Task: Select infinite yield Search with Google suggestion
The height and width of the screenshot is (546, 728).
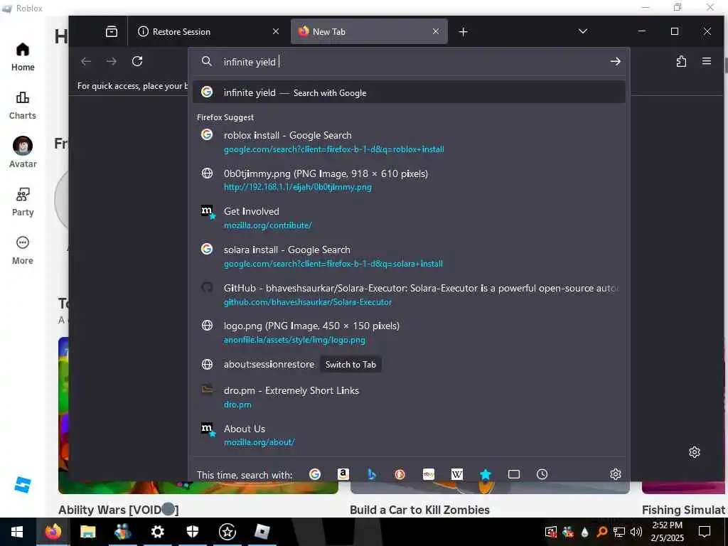Action: pyautogui.click(x=409, y=92)
